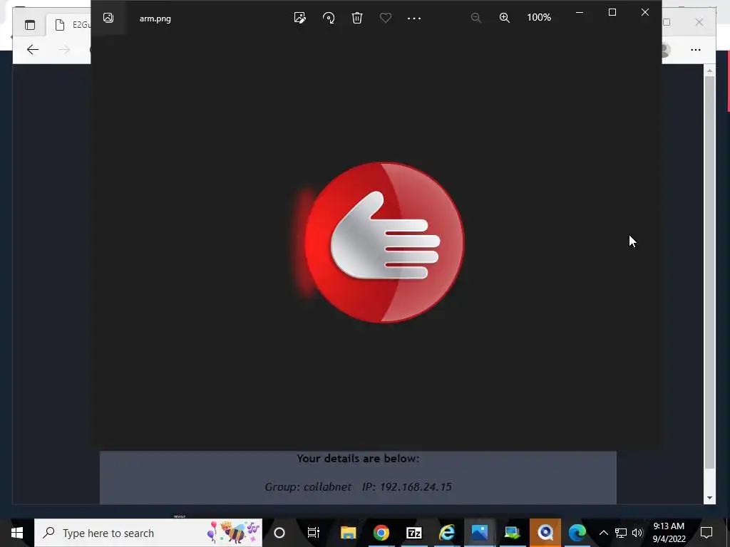Delete arm.png using the trash icon

point(357,18)
